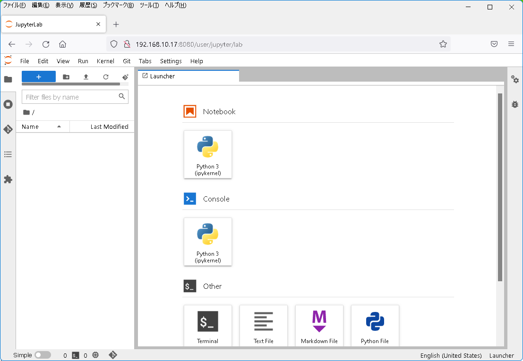Image resolution: width=523 pixels, height=361 pixels.
Task: Click the search magnifier in file filter
Action: (122, 96)
